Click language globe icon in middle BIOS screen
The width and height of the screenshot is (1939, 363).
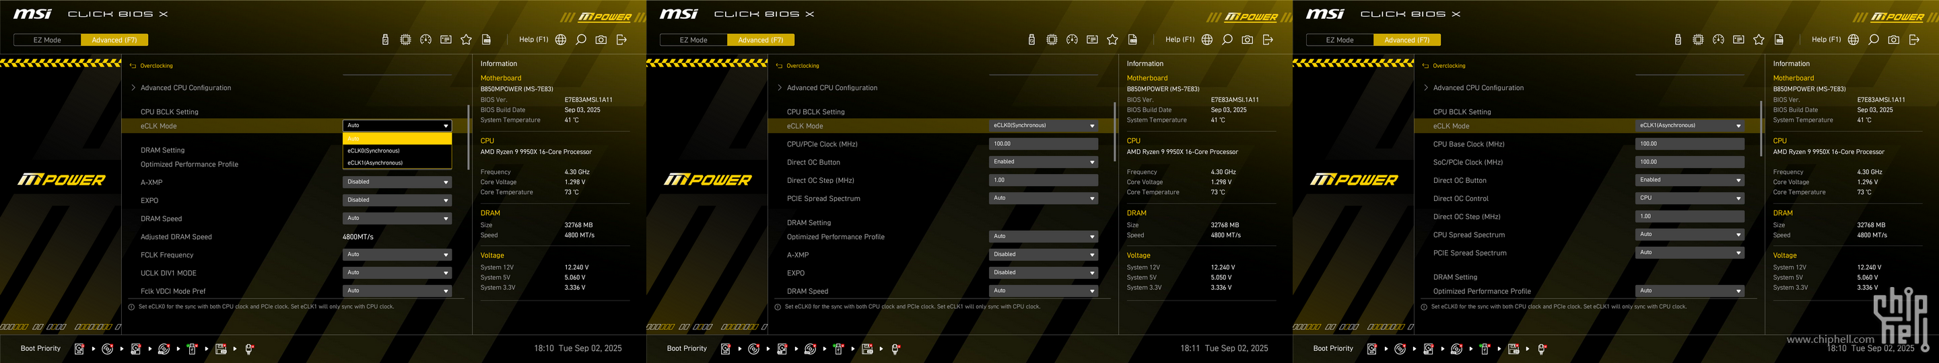[x=1207, y=40]
